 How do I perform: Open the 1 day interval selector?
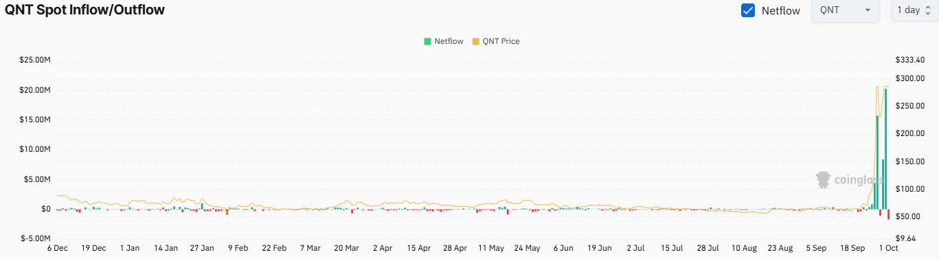914,10
